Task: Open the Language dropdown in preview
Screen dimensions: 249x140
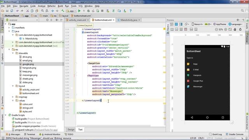Action: pos(235,24)
